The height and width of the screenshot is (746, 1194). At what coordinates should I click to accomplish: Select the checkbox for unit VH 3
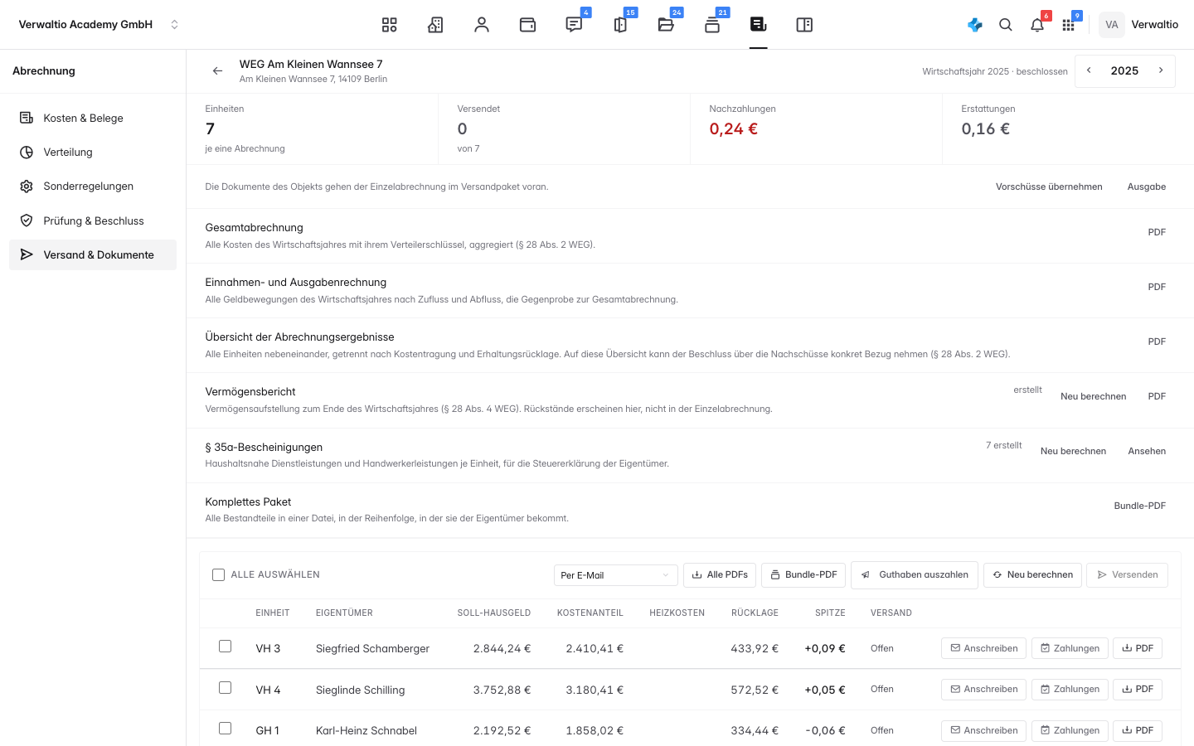point(225,646)
